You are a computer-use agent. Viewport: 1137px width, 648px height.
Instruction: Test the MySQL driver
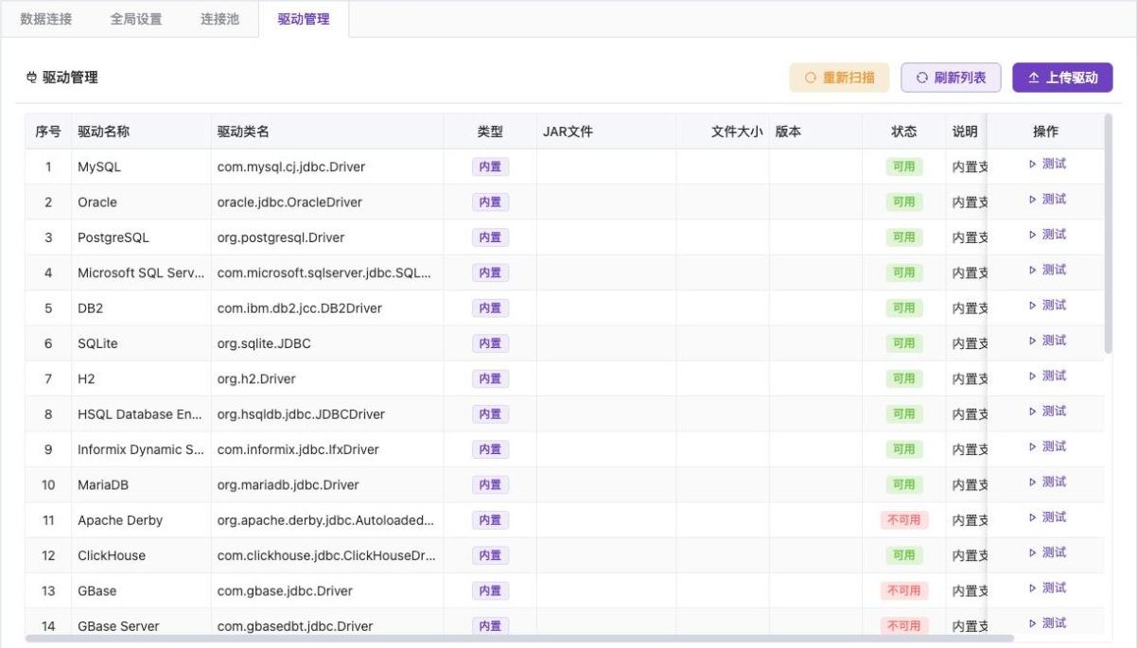tap(1047, 164)
